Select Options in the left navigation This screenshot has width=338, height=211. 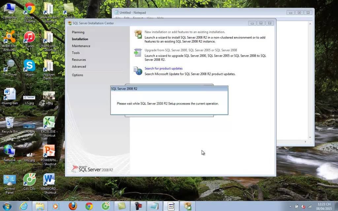(77, 75)
